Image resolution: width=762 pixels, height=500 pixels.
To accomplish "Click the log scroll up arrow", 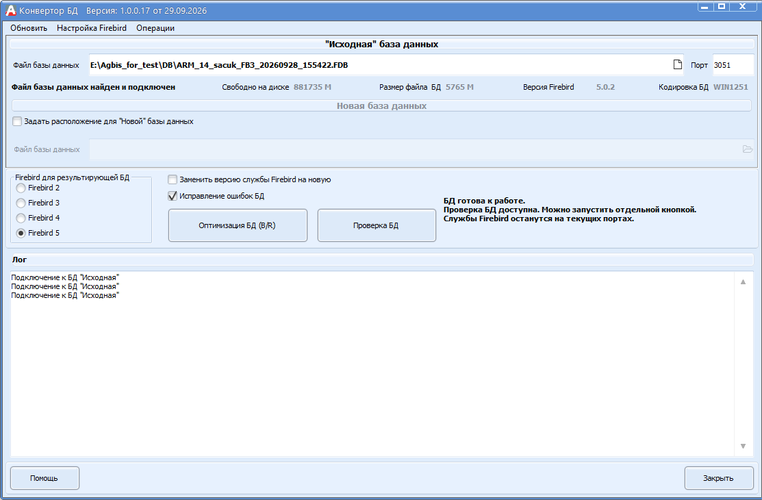I will (x=743, y=282).
